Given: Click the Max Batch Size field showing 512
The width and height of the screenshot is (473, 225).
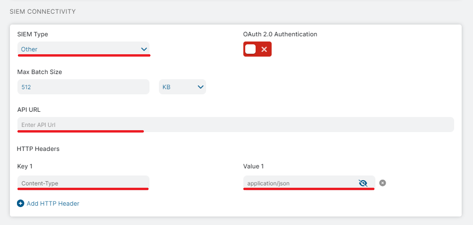Looking at the screenshot, I should tap(83, 87).
